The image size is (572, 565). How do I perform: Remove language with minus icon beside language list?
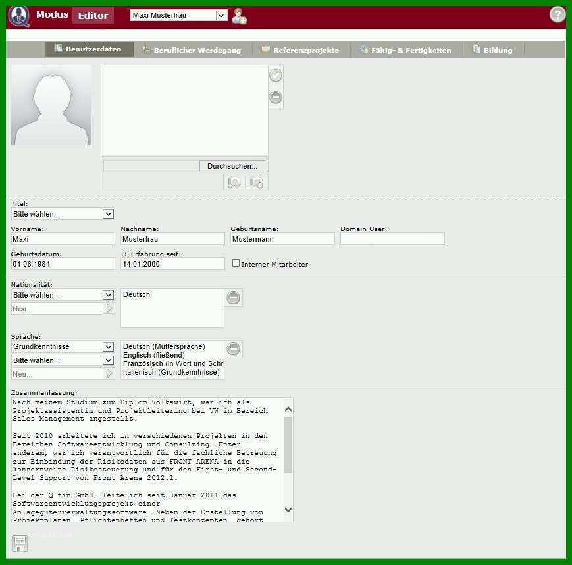[234, 349]
